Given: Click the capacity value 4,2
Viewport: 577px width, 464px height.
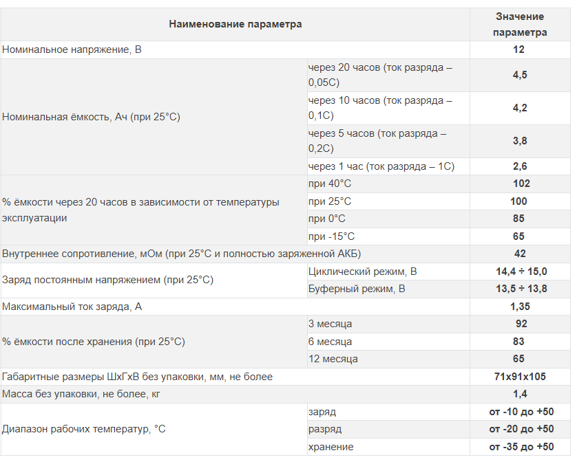Looking at the screenshot, I should pos(520,108).
